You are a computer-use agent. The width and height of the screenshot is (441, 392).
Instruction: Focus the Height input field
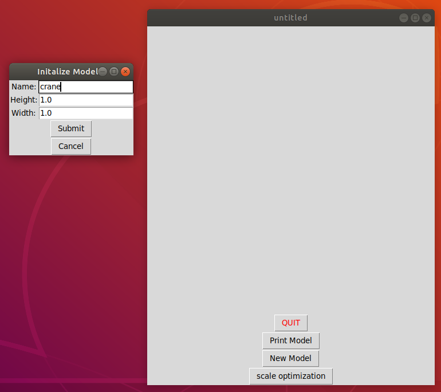click(86, 100)
